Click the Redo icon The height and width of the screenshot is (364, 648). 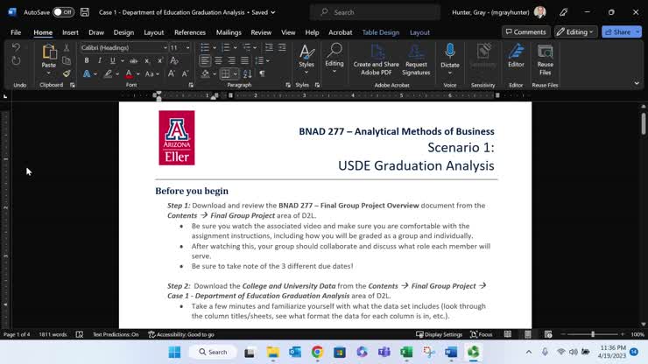16,61
